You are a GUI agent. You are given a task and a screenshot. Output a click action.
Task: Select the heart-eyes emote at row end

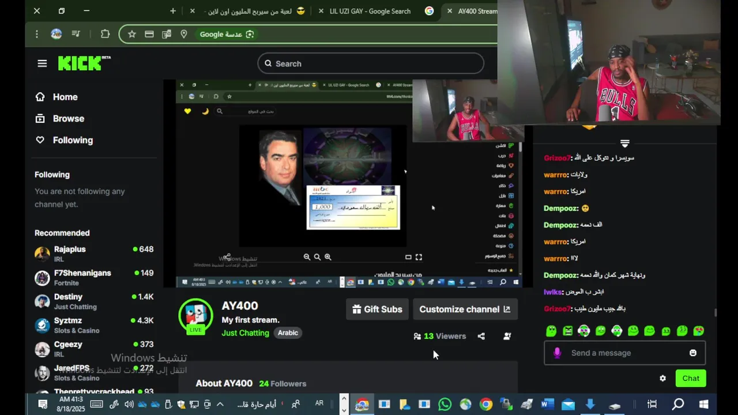click(x=698, y=331)
